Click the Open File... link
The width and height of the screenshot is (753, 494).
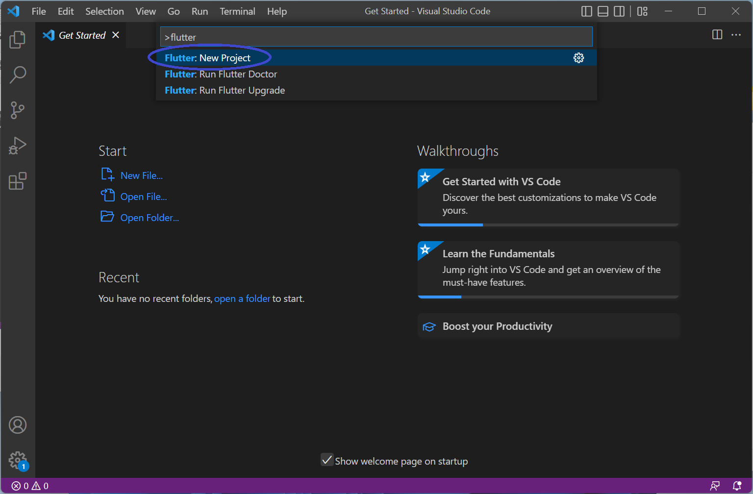144,197
